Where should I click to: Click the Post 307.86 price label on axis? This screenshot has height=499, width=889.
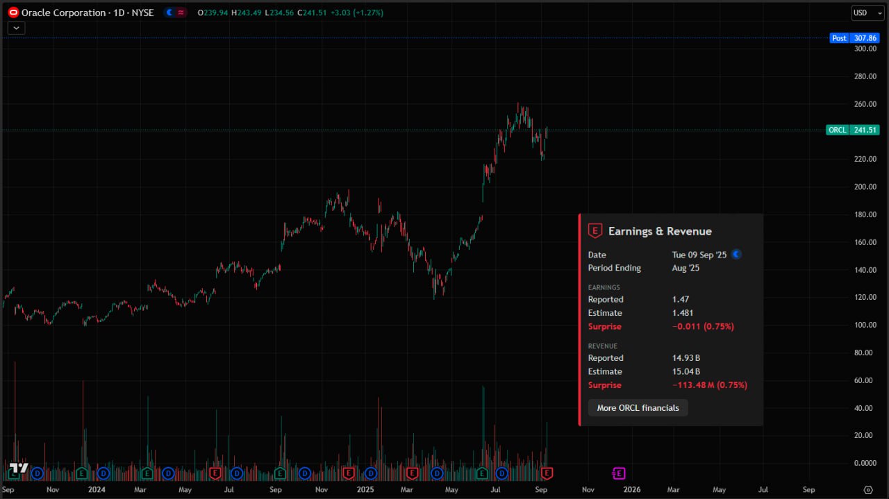pos(855,38)
